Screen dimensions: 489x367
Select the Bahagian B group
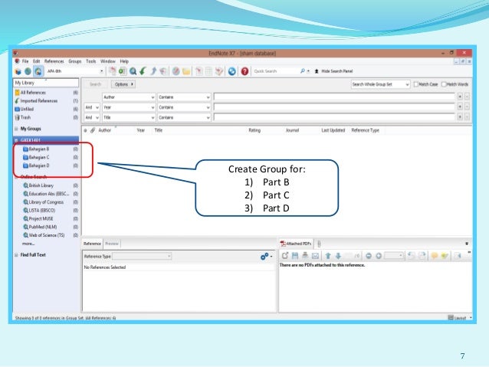tap(50, 149)
